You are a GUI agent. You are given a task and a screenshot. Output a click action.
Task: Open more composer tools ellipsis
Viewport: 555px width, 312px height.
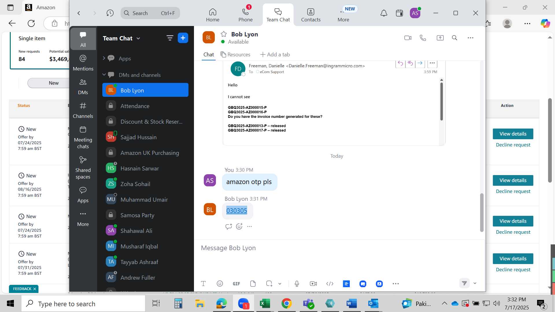point(396,284)
